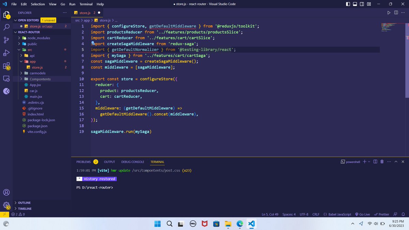Open the Search view icon
Screen dimensions: 409x230
point(6,27)
